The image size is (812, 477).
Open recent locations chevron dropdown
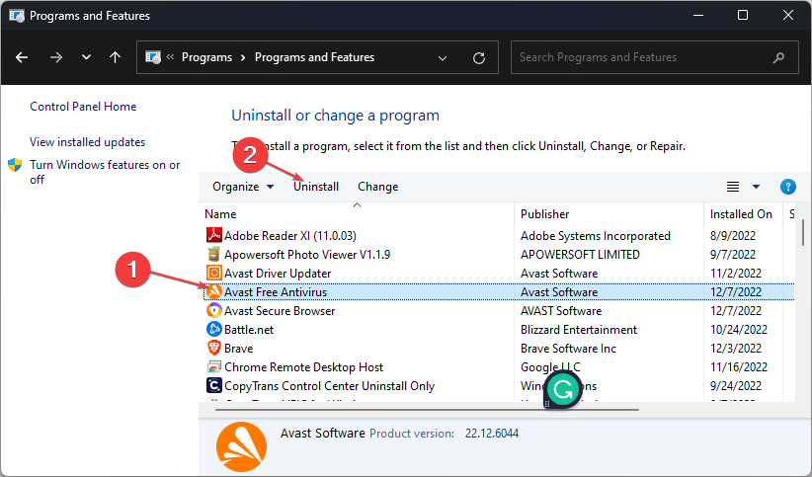click(x=86, y=57)
